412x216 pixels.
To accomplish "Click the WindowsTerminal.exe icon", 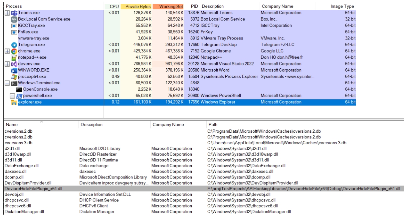I will pyautogui.click(x=14, y=83).
